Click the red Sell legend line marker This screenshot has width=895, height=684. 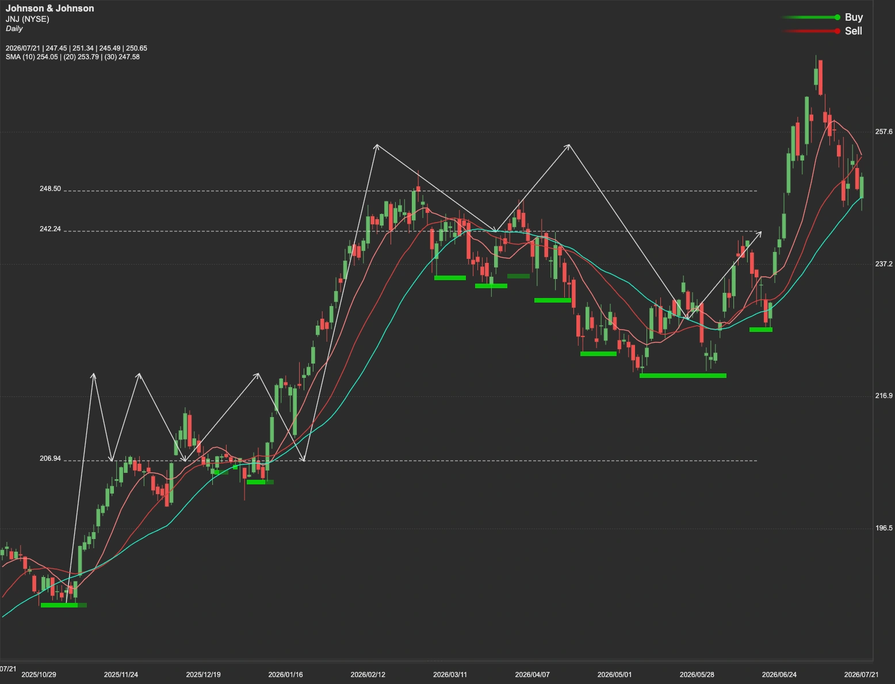(811, 31)
